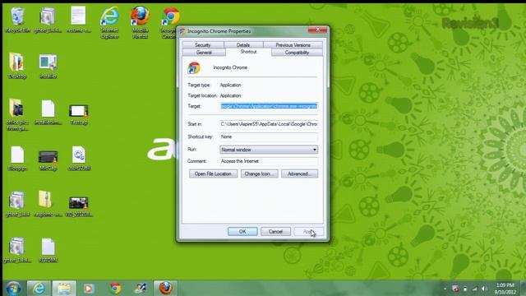The height and width of the screenshot is (296, 526).
Task: Open Windows Media Player from the taskbar
Action: [x=89, y=289]
